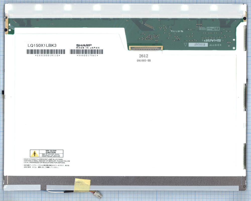Click the MADE IN JAPAN text

click(x=88, y=48)
